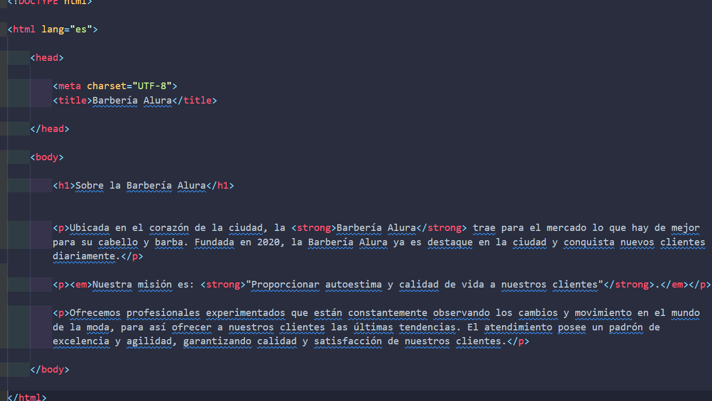Click the word "diariamente"
Viewport: 712px width, 401px height.
(x=84, y=256)
